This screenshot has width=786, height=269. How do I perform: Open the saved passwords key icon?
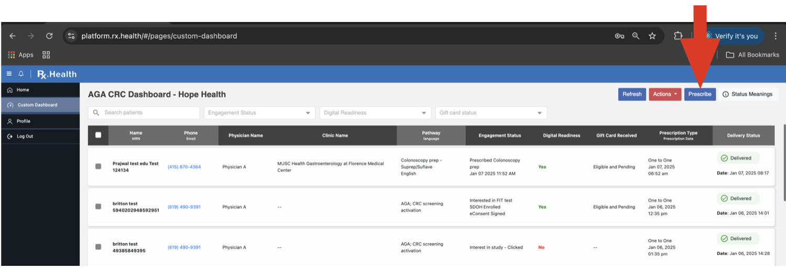(619, 36)
